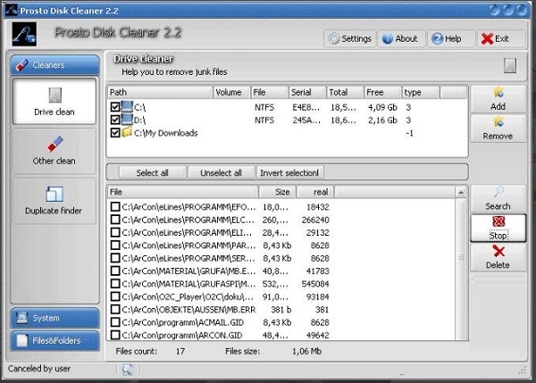Viewport: 536px width, 383px height.
Task: Delete the selected junk files
Action: click(x=498, y=258)
